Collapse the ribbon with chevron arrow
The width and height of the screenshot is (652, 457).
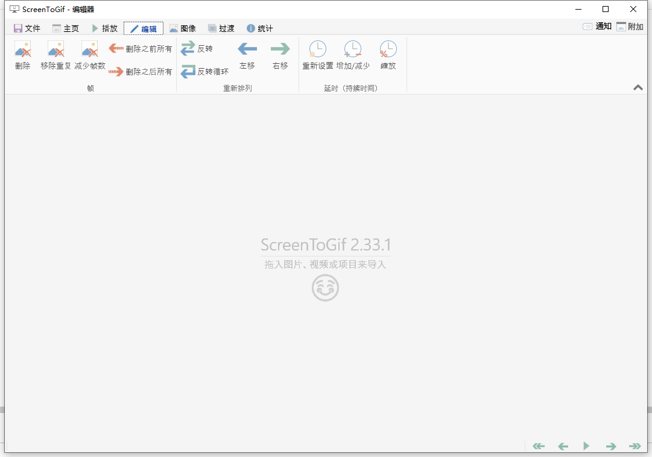[x=638, y=88]
